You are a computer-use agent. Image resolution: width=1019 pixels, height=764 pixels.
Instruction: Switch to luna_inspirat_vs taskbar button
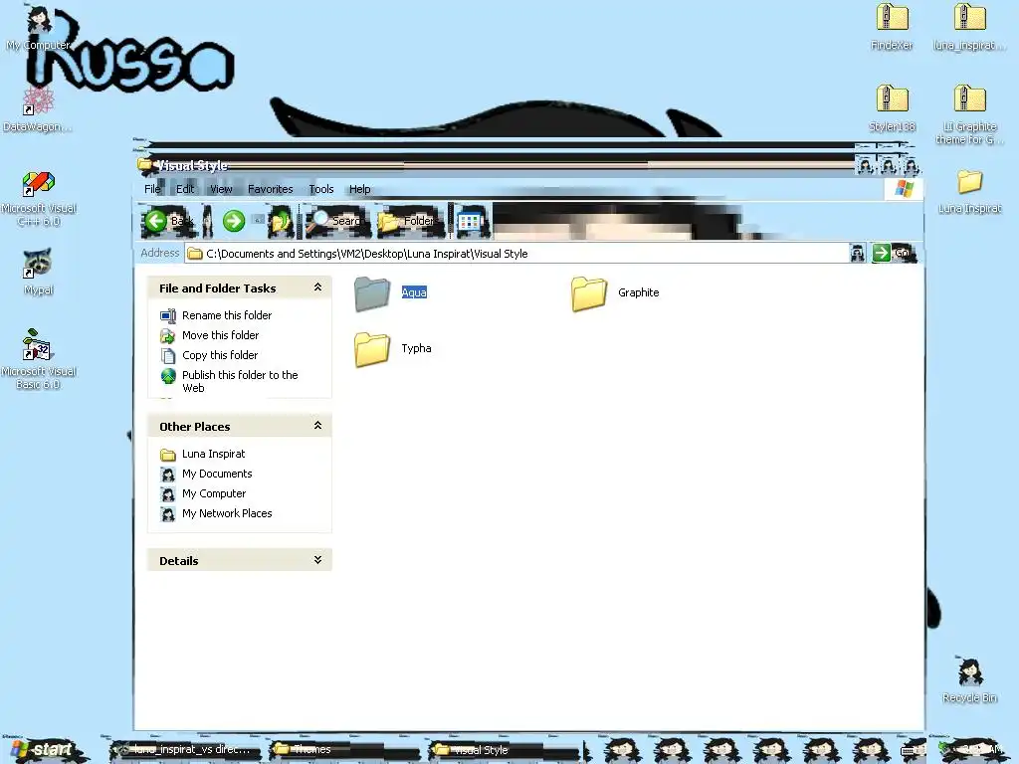tap(185, 750)
